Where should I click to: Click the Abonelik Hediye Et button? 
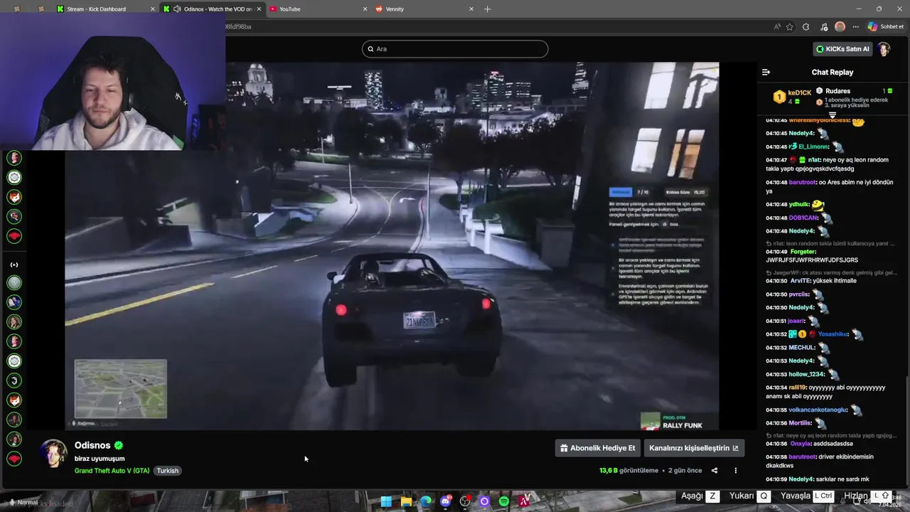tap(597, 448)
